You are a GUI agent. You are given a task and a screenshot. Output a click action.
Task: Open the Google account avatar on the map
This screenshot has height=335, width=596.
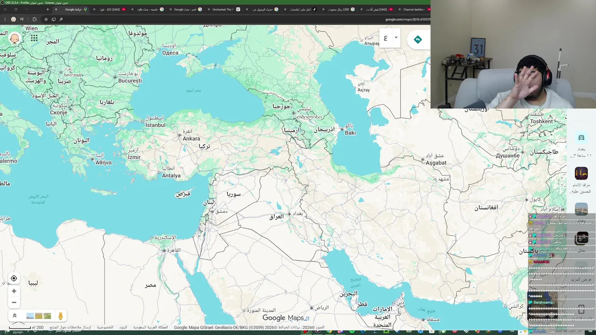(14, 39)
